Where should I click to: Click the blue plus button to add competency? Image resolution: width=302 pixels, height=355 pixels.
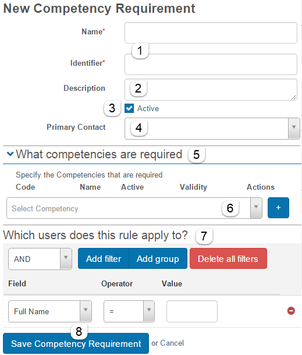tap(278, 208)
